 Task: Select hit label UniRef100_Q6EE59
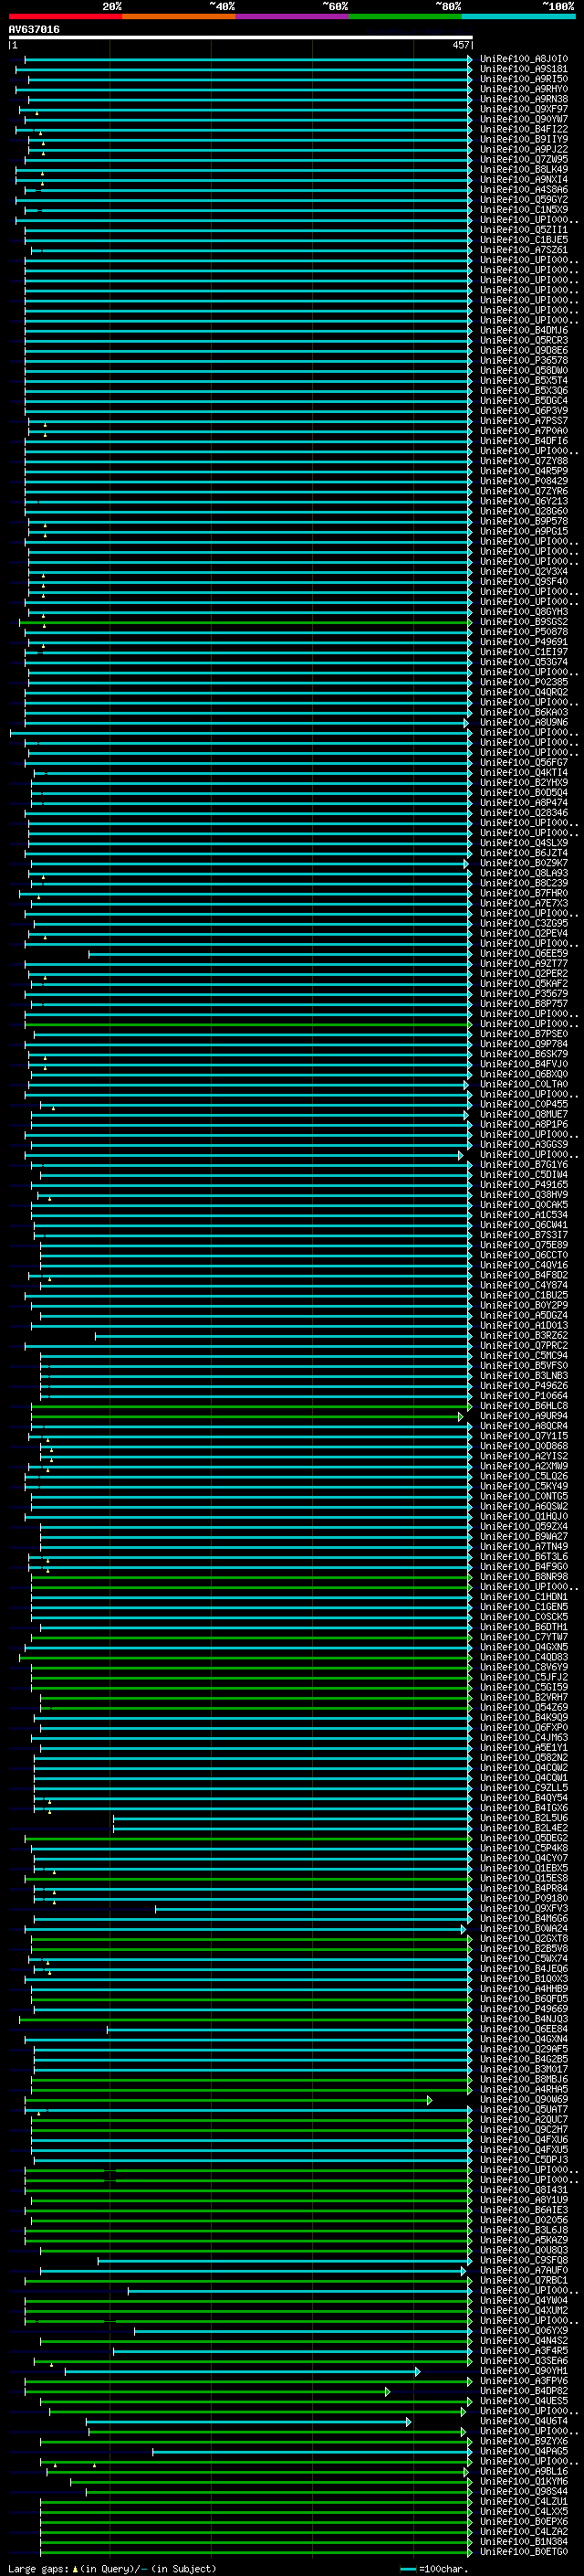523,954
